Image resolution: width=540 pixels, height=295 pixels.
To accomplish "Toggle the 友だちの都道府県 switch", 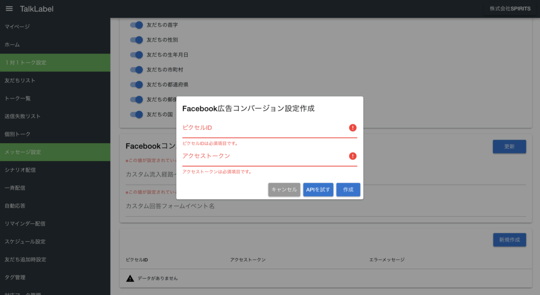I will coord(137,84).
